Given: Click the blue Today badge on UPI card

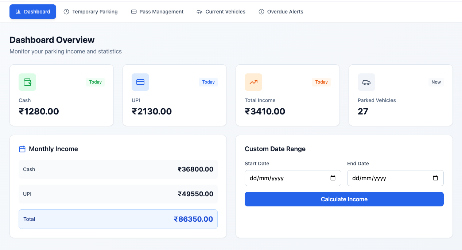Looking at the screenshot, I should [x=209, y=82].
